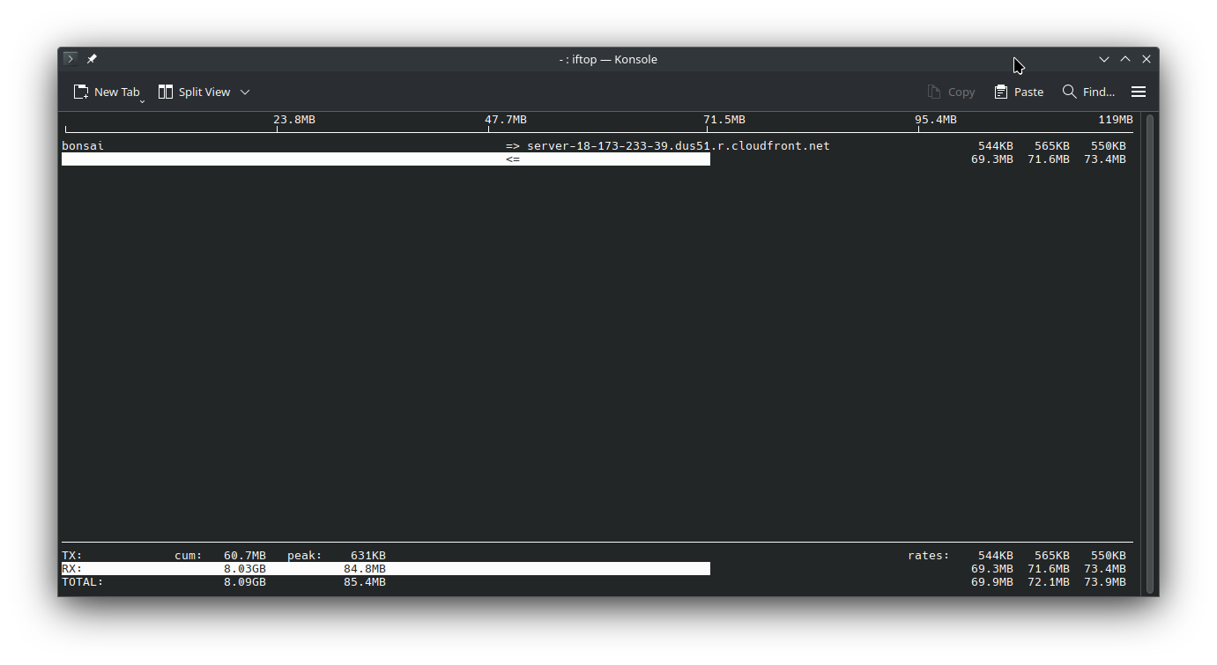The image size is (1217, 665).
Task: Open the Find... search tool
Action: [x=1088, y=92]
